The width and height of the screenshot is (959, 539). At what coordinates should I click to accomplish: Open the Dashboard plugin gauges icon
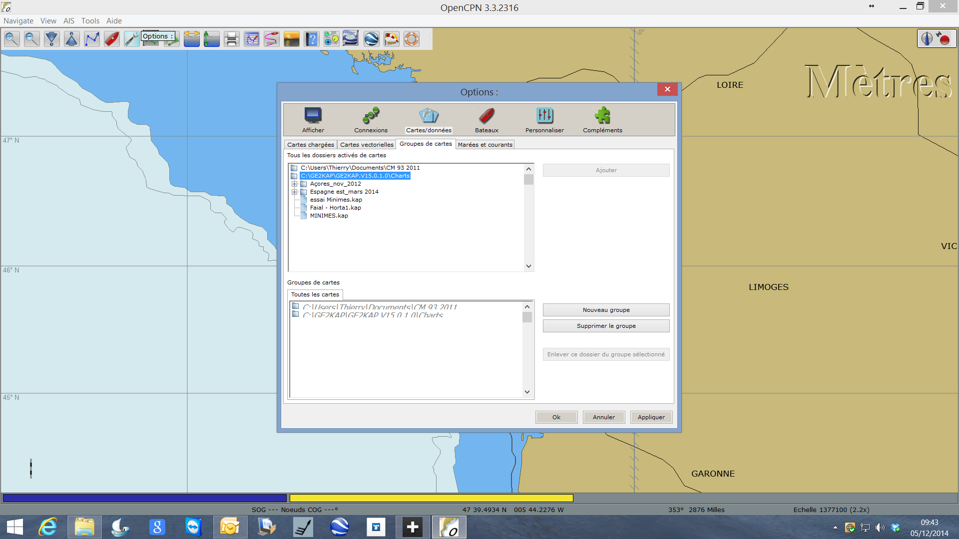click(x=332, y=39)
